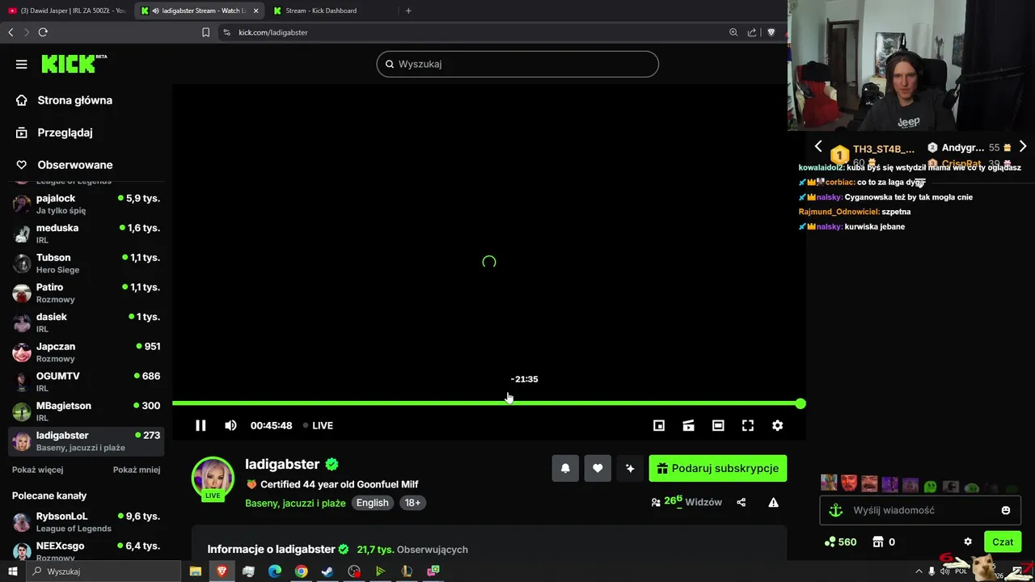
Task: Jump to LIVE position
Action: 318,425
